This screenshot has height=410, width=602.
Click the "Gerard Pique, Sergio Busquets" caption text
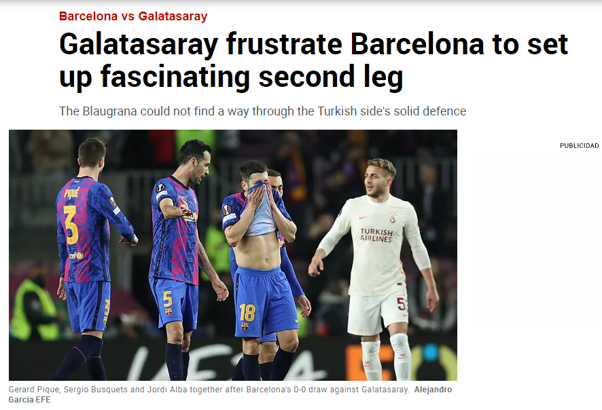click(69, 390)
